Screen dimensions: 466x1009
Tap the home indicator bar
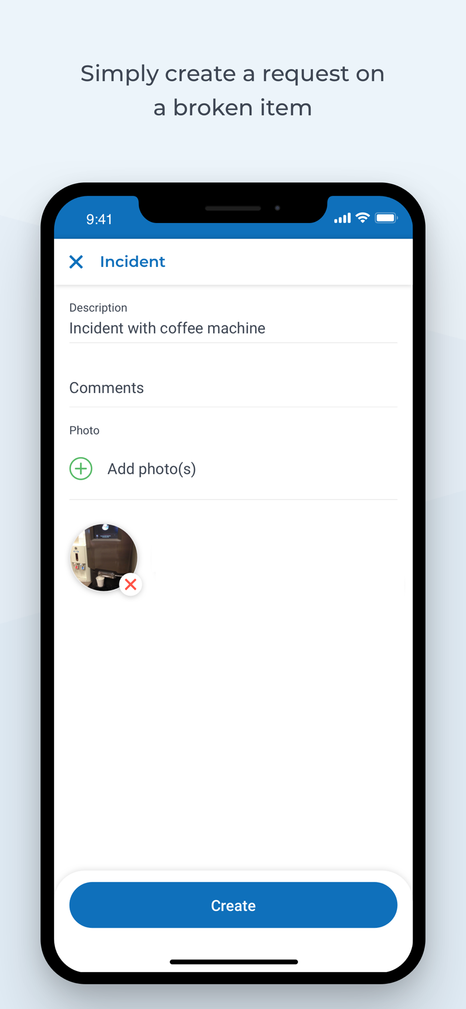tap(234, 962)
